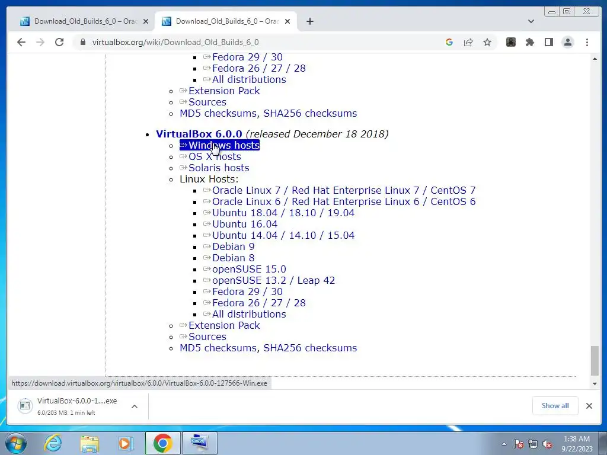
Task: Click scrollbar down arrow
Action: pyautogui.click(x=595, y=384)
